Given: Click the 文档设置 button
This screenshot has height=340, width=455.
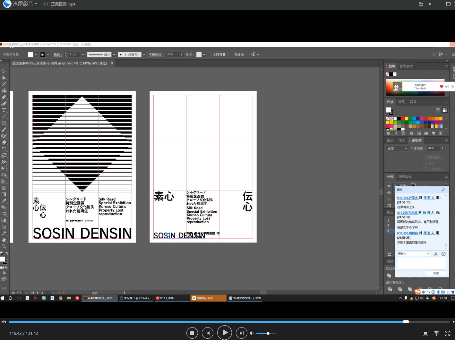Looking at the screenshot, I should point(219,55).
